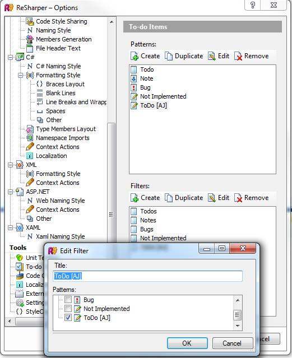Click Create in the Filters toolbar

[145, 198]
